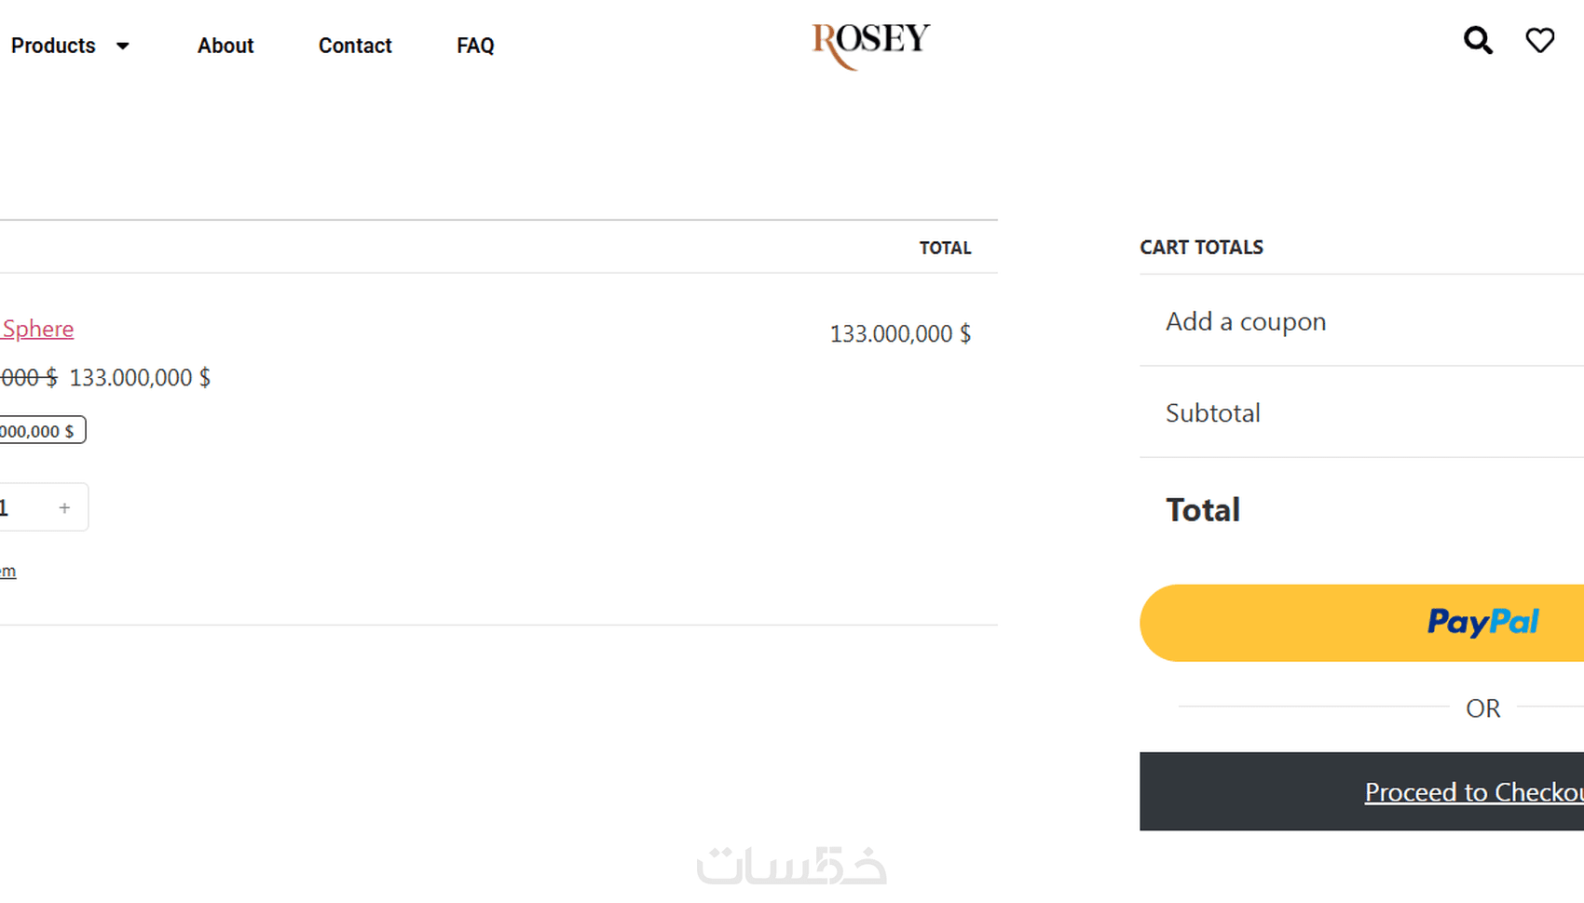Click Proceed to Checkout
This screenshot has height=903, width=1584.
coord(1472,791)
